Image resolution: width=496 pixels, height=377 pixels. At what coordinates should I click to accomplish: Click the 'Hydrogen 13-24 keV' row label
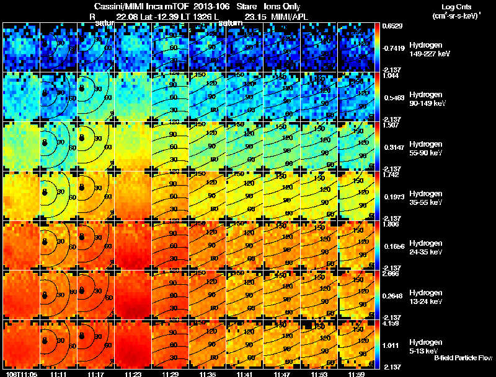[x=426, y=297]
